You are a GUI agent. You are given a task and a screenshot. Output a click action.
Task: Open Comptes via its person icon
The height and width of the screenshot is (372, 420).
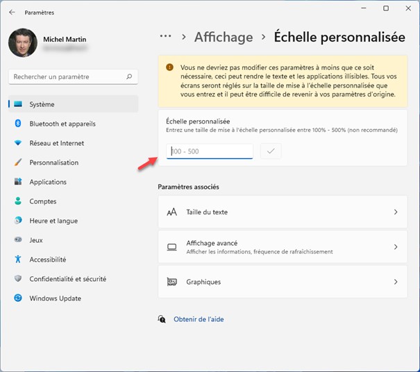[19, 201]
